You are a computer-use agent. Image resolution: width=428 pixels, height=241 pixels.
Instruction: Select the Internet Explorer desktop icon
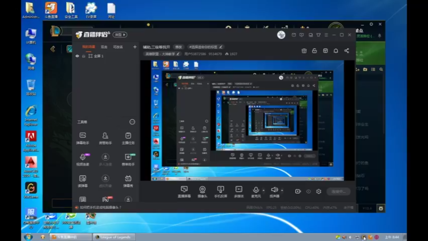pyautogui.click(x=31, y=116)
